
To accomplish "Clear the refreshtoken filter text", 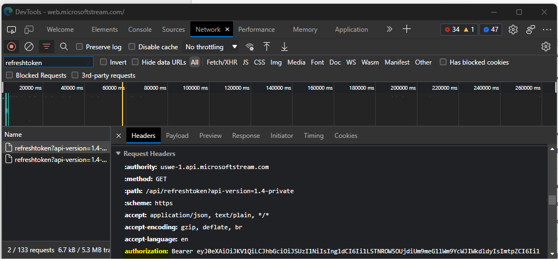I will [x=88, y=63].
